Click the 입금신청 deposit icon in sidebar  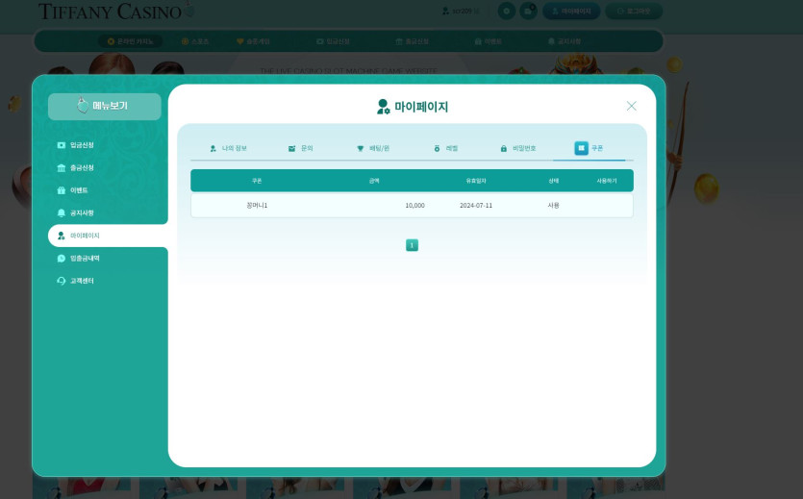pos(62,145)
